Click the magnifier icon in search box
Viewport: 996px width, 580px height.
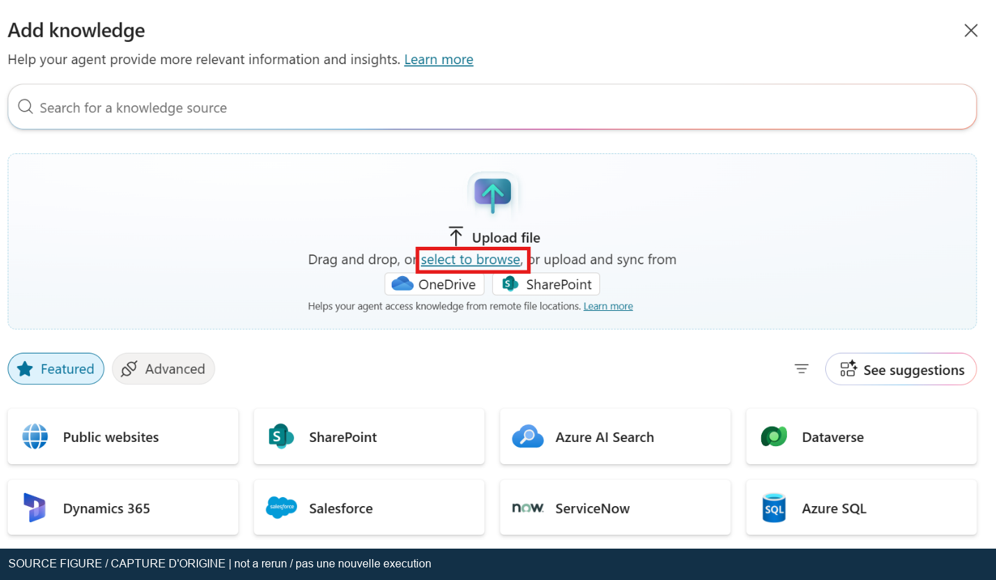pos(26,107)
